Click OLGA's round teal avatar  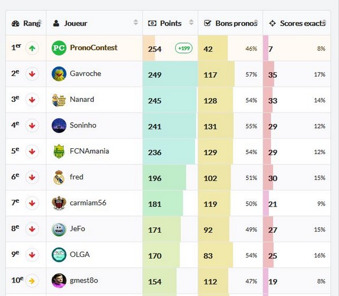(x=59, y=255)
